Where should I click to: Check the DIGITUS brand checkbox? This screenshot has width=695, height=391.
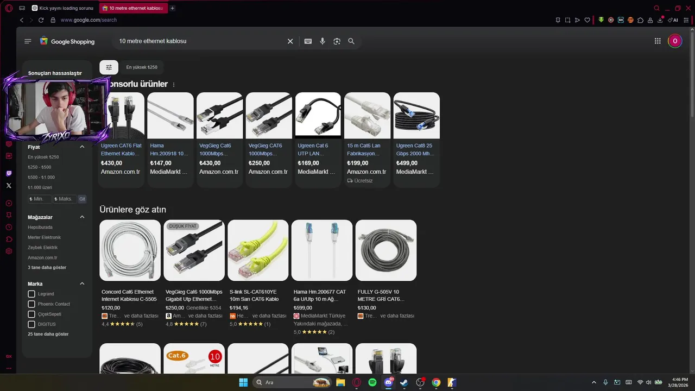click(31, 324)
